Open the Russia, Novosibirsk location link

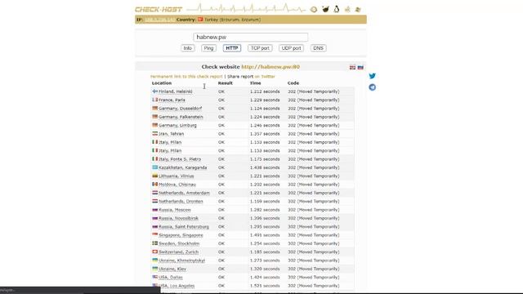point(178,218)
